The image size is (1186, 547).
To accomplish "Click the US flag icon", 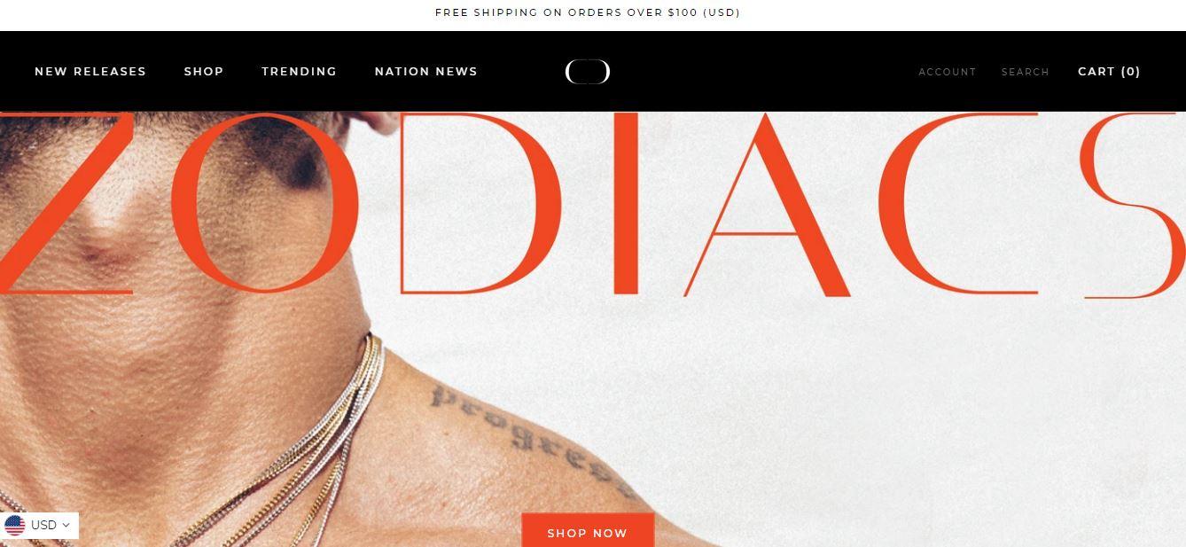I will point(15,525).
